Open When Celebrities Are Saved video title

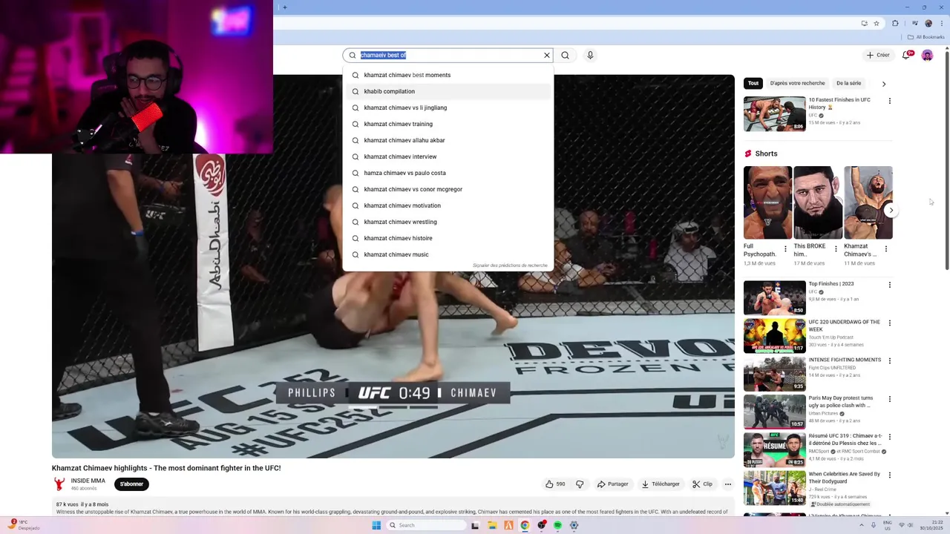coord(845,478)
